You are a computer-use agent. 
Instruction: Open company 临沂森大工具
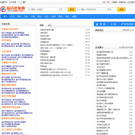click(x=102, y=106)
